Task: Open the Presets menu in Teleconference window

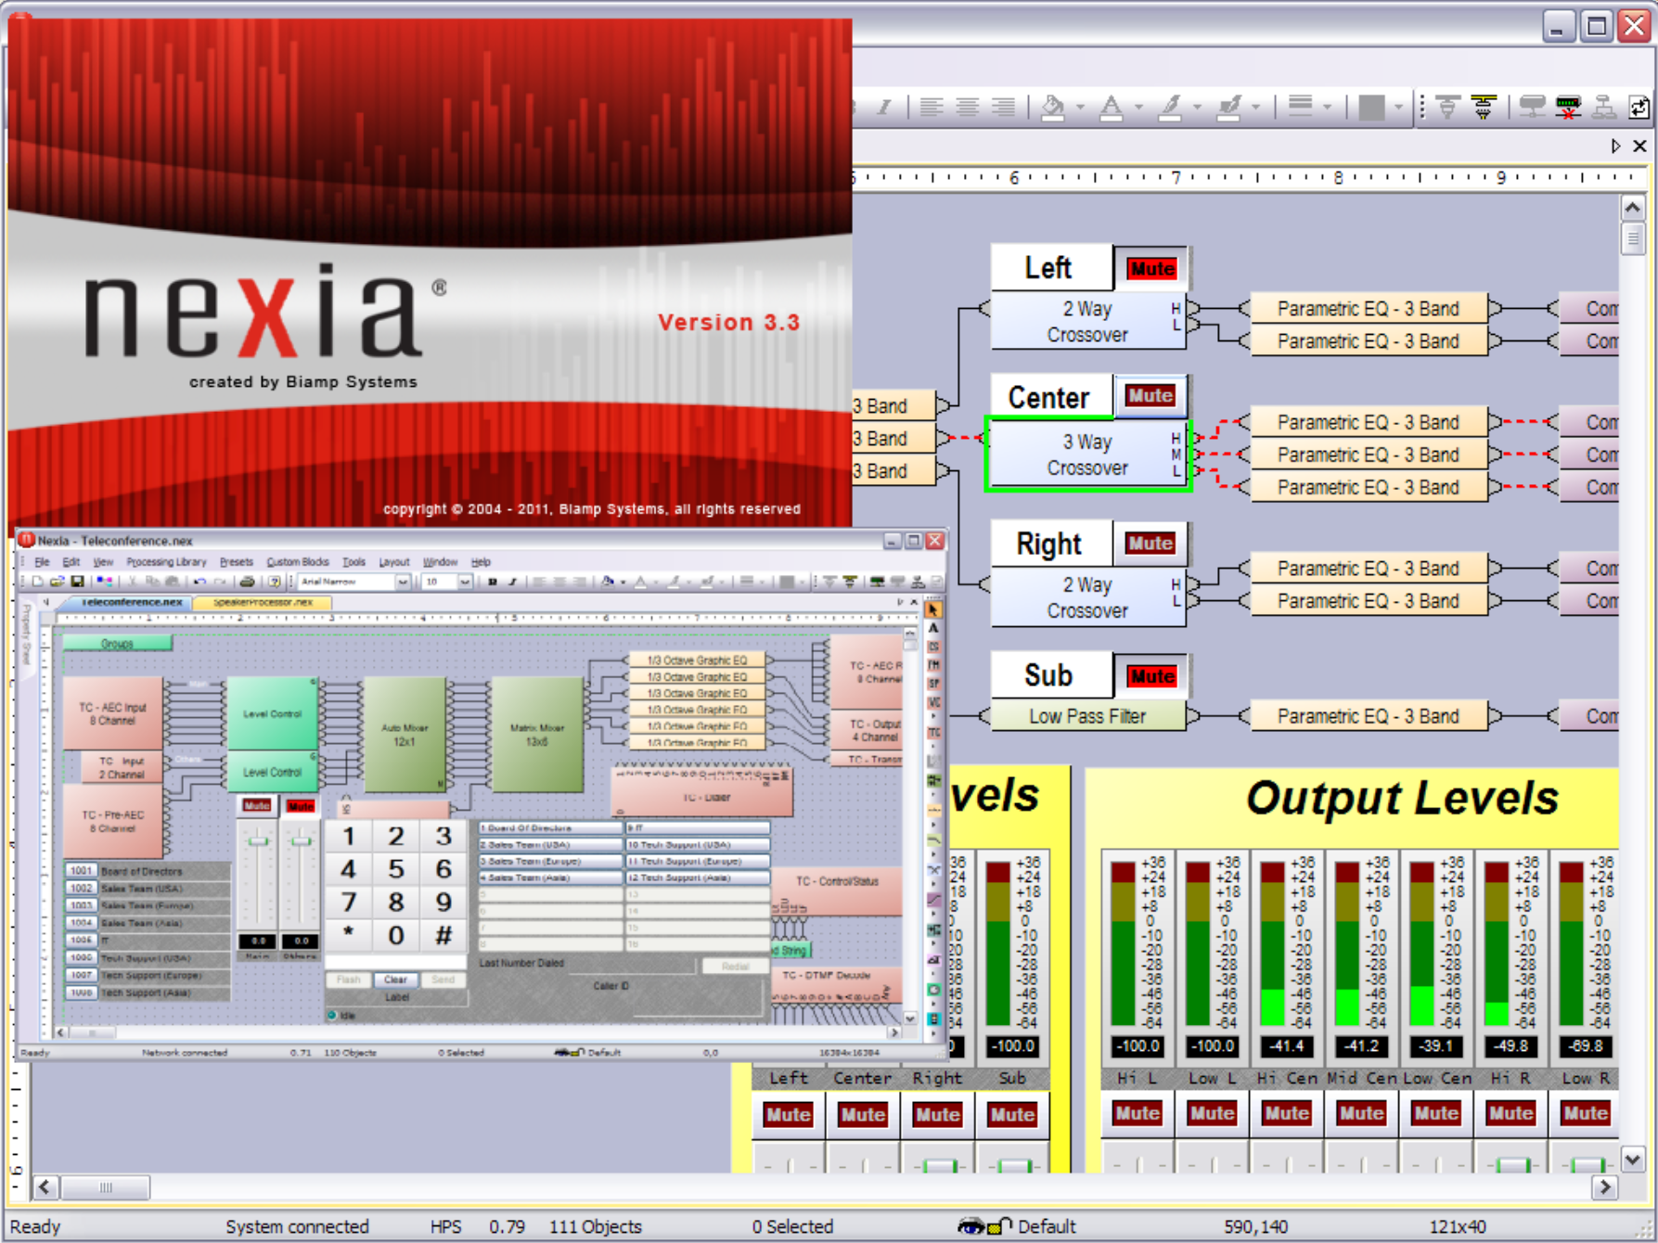Action: pos(236,562)
